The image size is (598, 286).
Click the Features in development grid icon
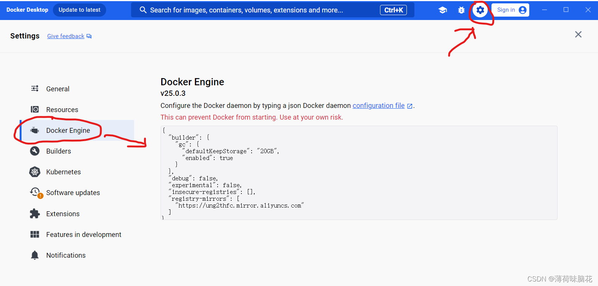(x=35, y=234)
